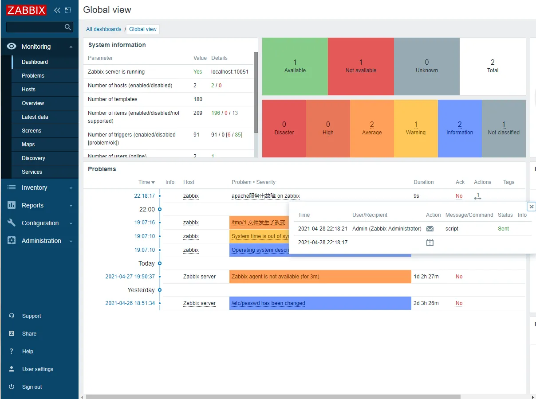
Task: Click the High severity tile
Action: 328,129
